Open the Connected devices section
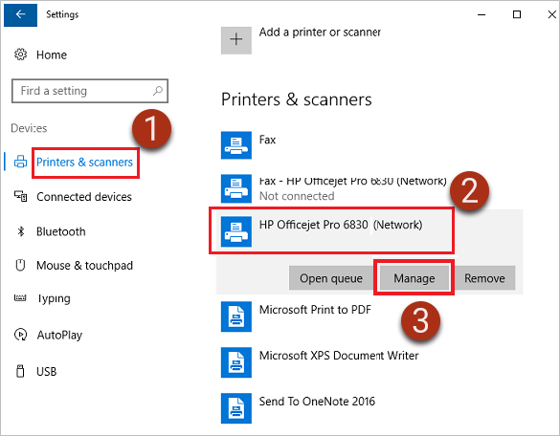 pyautogui.click(x=84, y=197)
